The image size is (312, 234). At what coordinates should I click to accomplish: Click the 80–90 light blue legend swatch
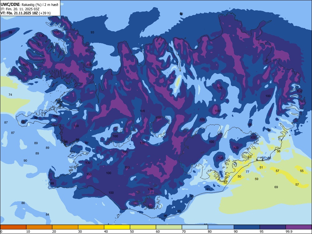221,227
